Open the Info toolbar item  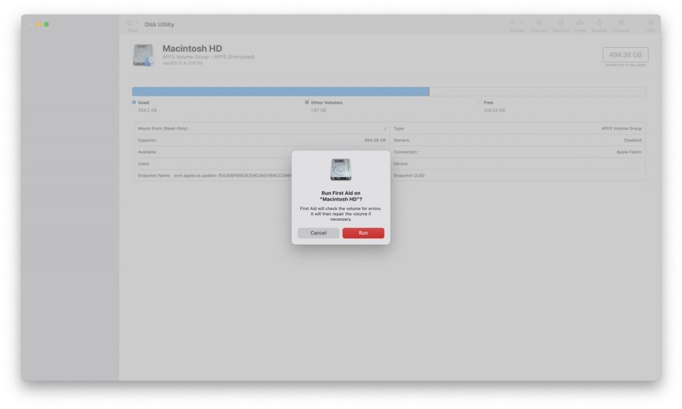click(x=650, y=25)
